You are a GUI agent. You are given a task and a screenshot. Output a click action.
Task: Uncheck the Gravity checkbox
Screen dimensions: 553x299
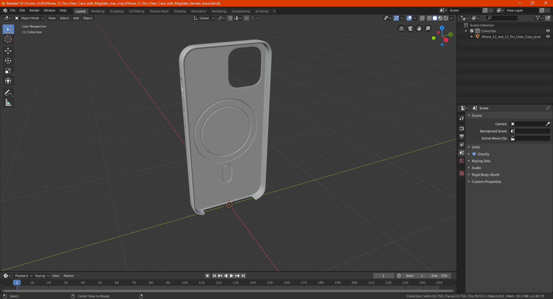[474, 154]
